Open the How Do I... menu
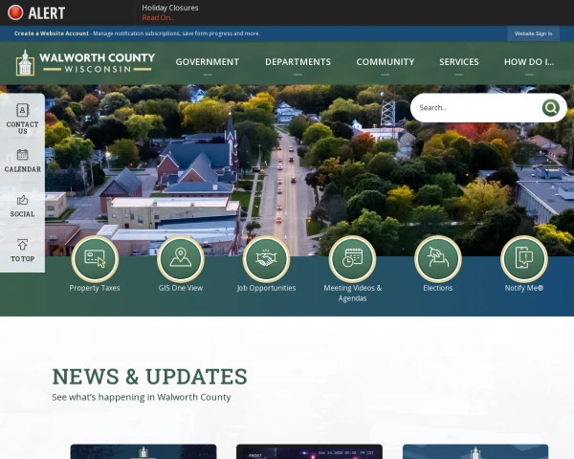574x459 pixels. pyautogui.click(x=529, y=62)
